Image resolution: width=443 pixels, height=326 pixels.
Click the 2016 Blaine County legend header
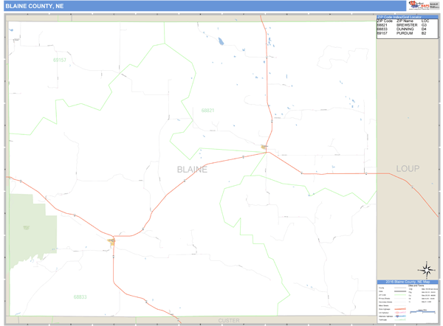click(x=407, y=282)
